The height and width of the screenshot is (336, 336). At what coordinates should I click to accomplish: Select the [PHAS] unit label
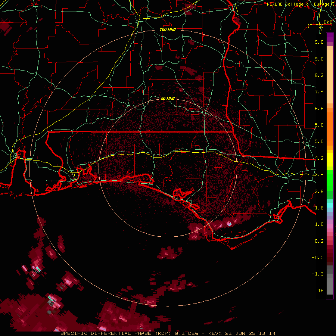point(315,26)
